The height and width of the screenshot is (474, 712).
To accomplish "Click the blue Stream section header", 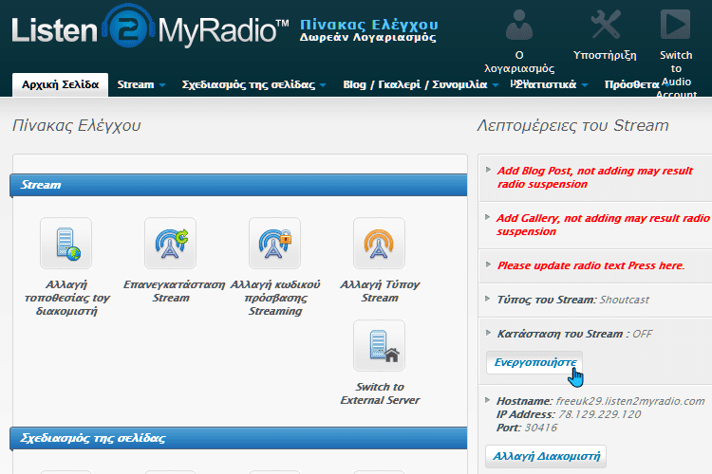I will [238, 185].
